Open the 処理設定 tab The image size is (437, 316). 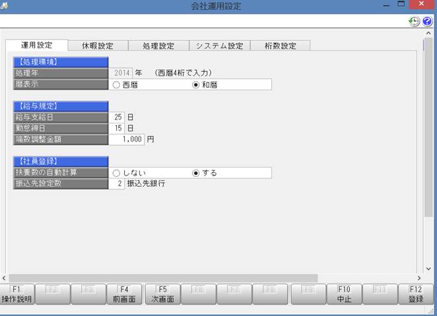[x=158, y=46]
